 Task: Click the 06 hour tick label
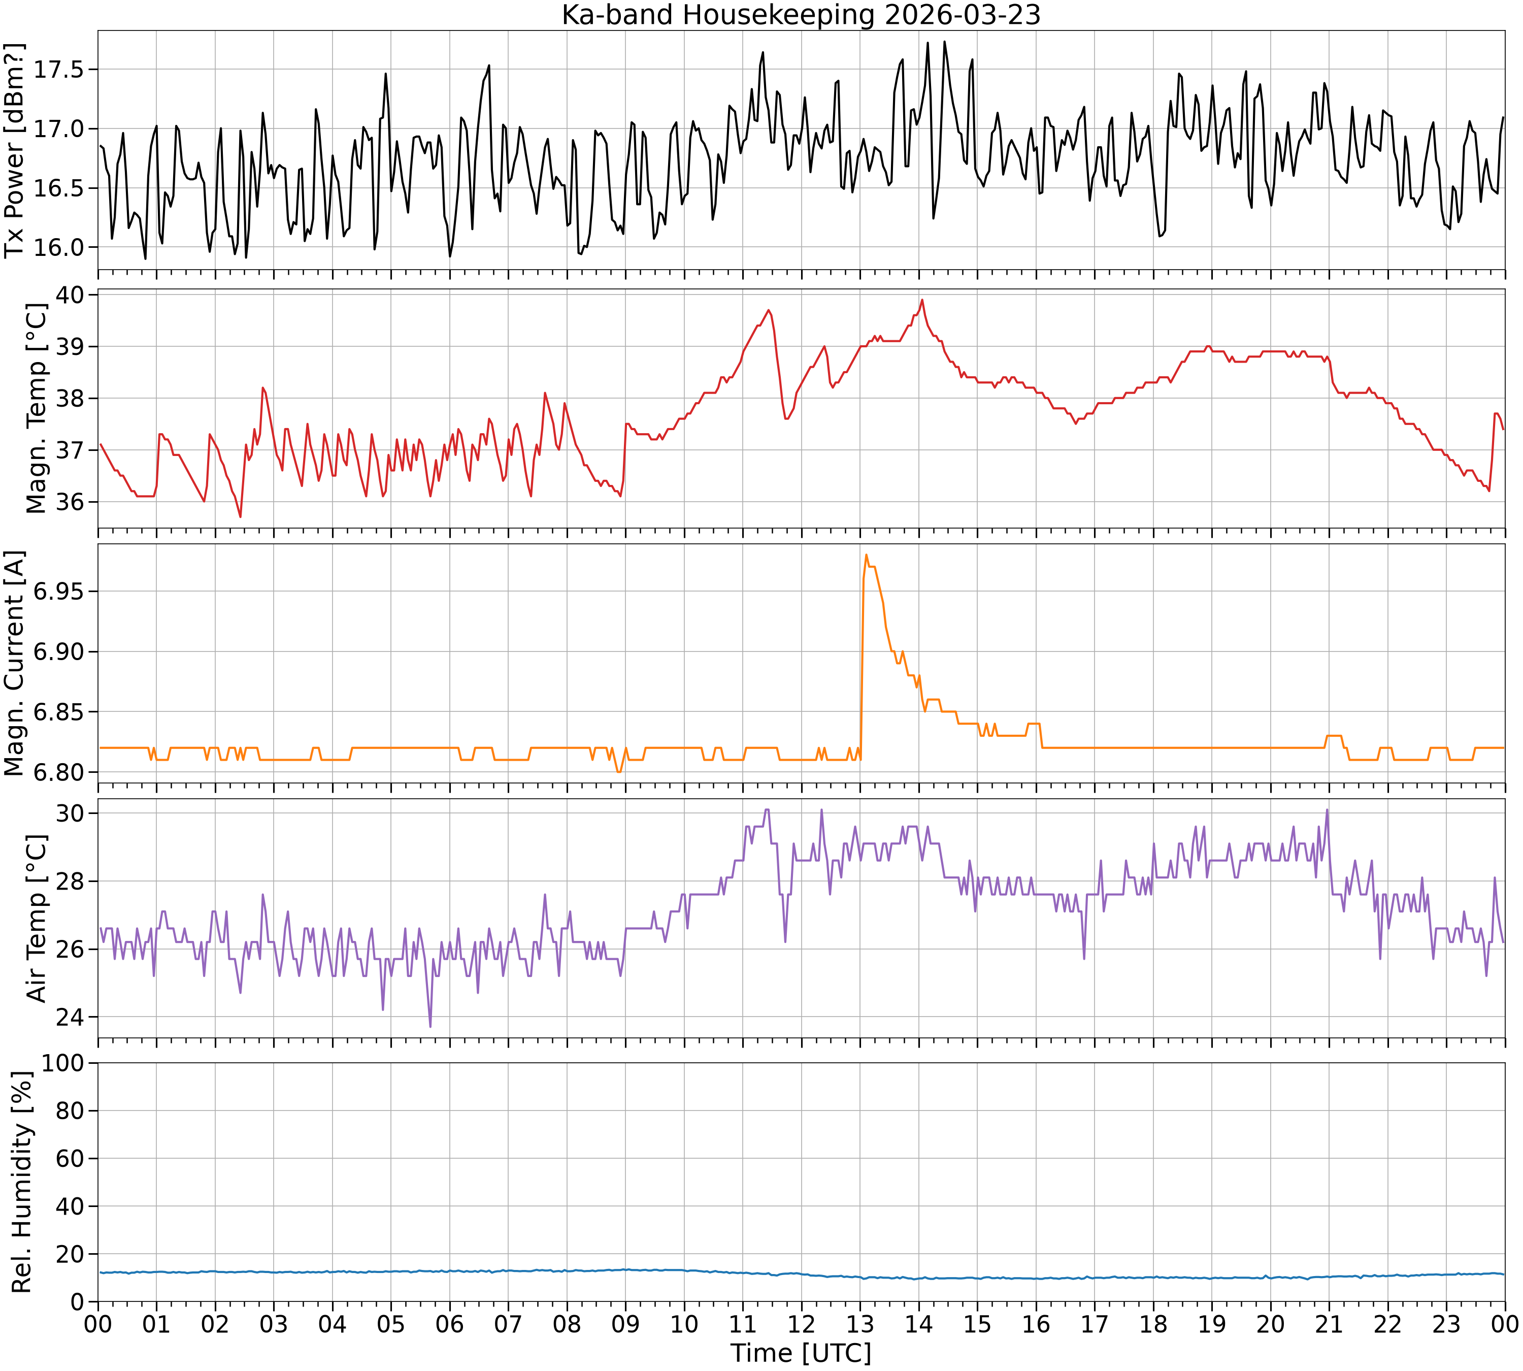click(450, 1324)
